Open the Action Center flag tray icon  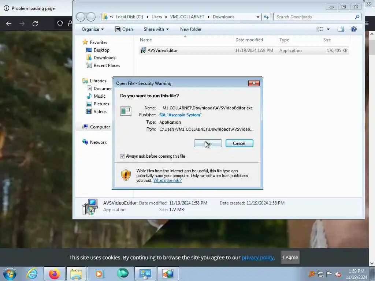(329, 274)
